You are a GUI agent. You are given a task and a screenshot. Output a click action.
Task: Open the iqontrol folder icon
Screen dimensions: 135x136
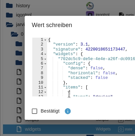pyautogui.click(x=9, y=15)
